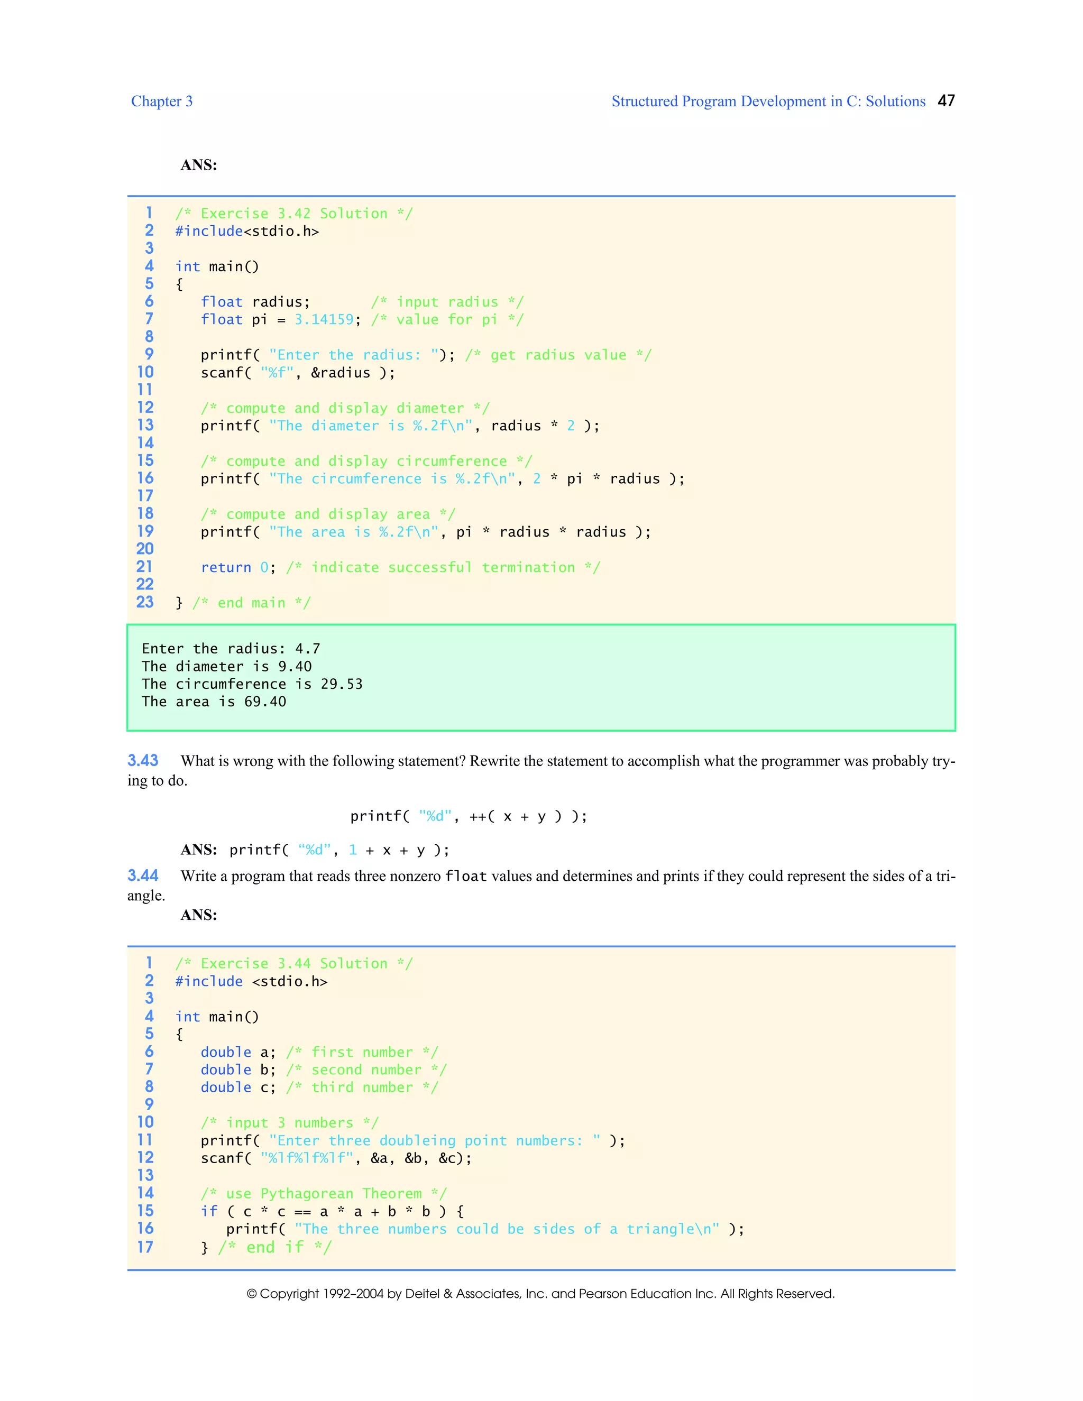Click the string "The three numbers could be sides of a triangle\n"
The height and width of the screenshot is (1401, 1083).
tap(507, 1229)
